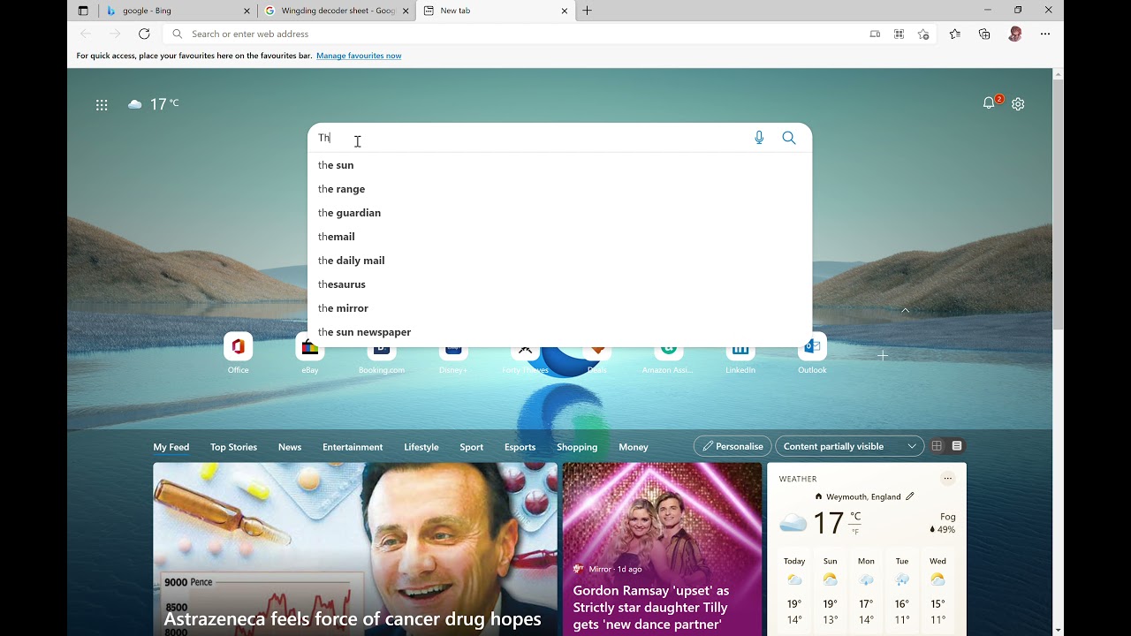1131x636 pixels.
Task: Select the Money feed tab
Action: (634, 447)
